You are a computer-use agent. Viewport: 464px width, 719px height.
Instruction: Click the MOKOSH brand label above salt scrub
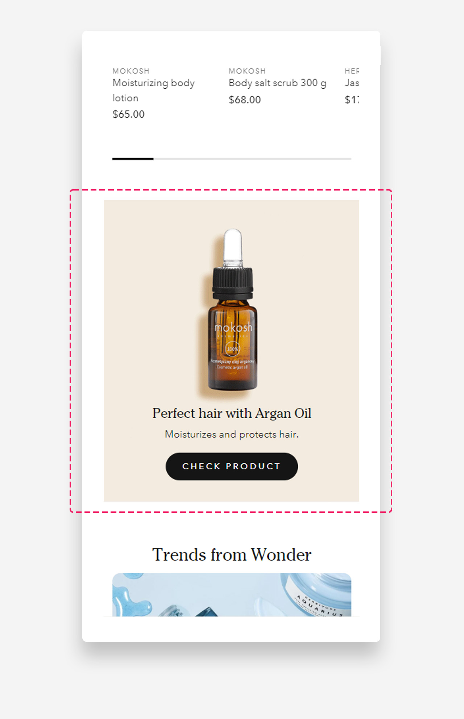click(247, 71)
